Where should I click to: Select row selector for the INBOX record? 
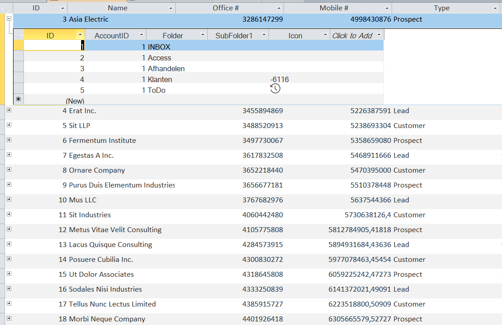tap(18, 45)
